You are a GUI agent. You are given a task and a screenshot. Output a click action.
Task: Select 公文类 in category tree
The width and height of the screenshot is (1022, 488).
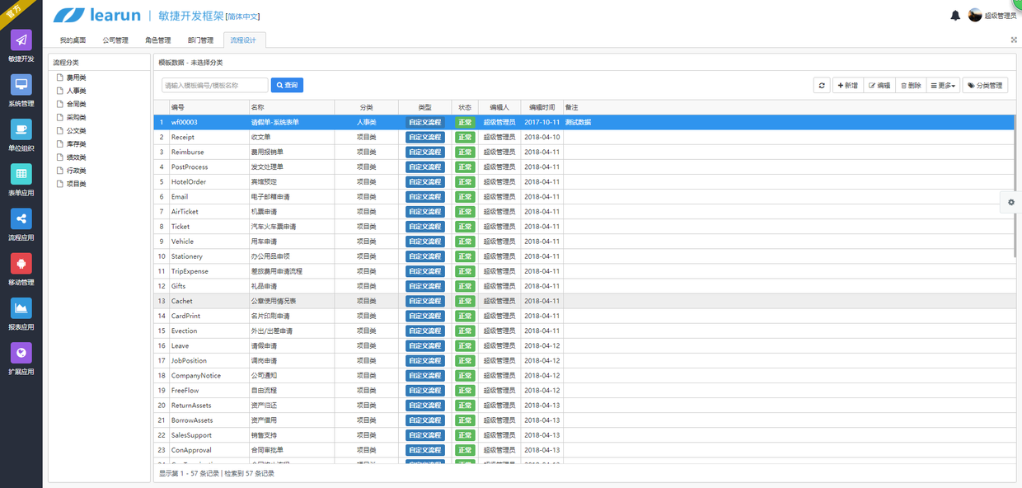coord(76,130)
